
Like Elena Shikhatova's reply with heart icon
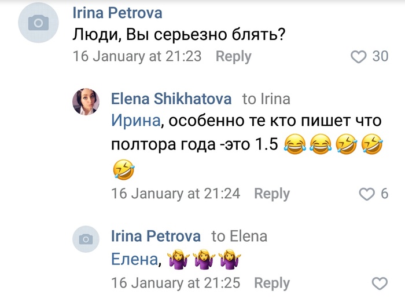[x=367, y=194]
